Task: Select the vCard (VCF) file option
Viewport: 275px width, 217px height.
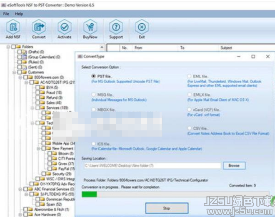Action: 189,110
